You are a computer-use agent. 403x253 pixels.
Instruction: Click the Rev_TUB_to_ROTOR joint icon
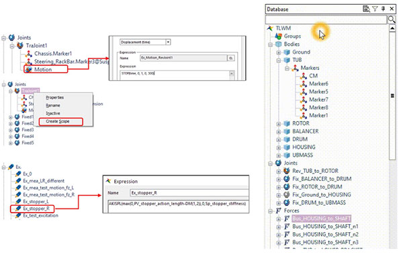coord(287,171)
